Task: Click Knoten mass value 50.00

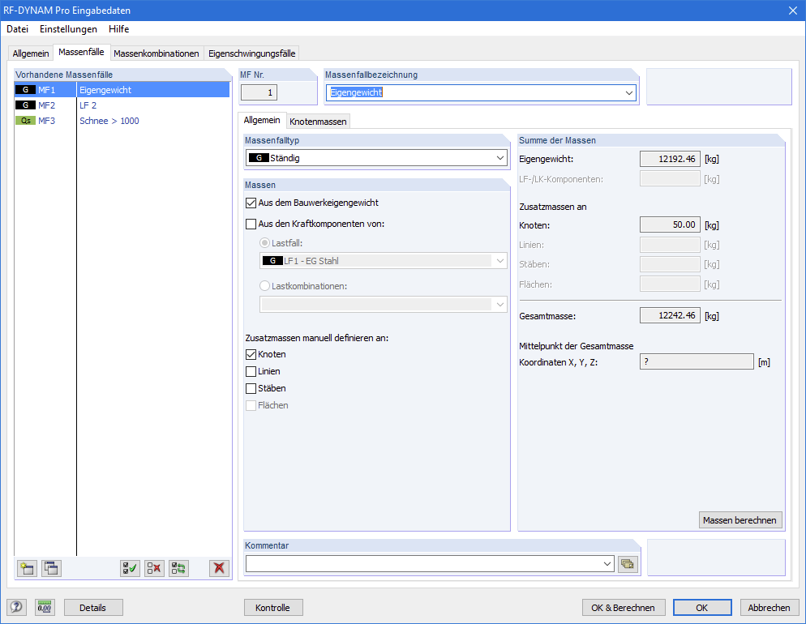Action: [x=670, y=225]
